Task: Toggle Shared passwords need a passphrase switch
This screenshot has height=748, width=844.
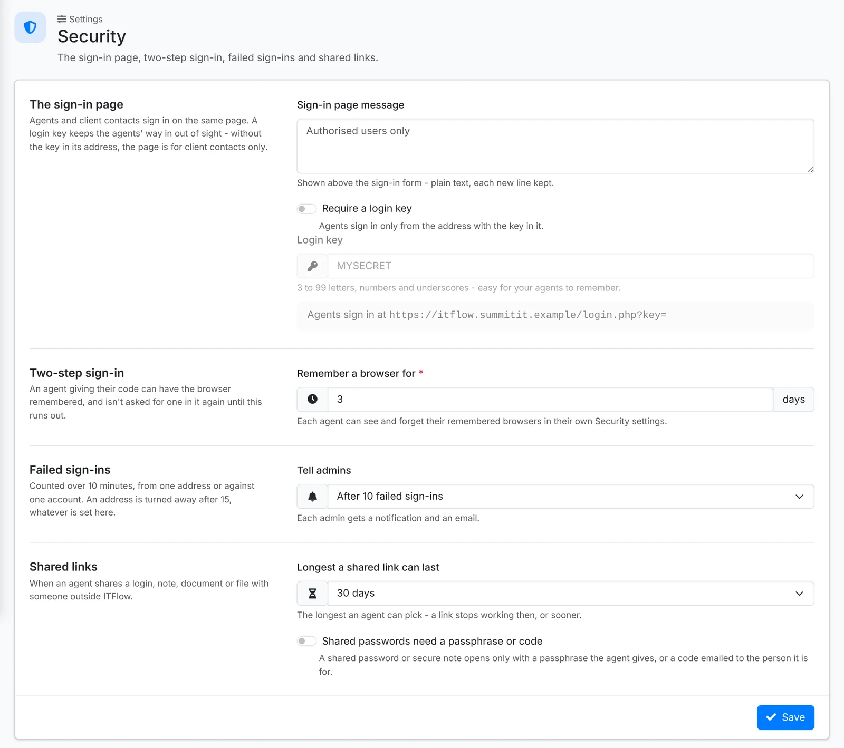Action: pos(306,641)
